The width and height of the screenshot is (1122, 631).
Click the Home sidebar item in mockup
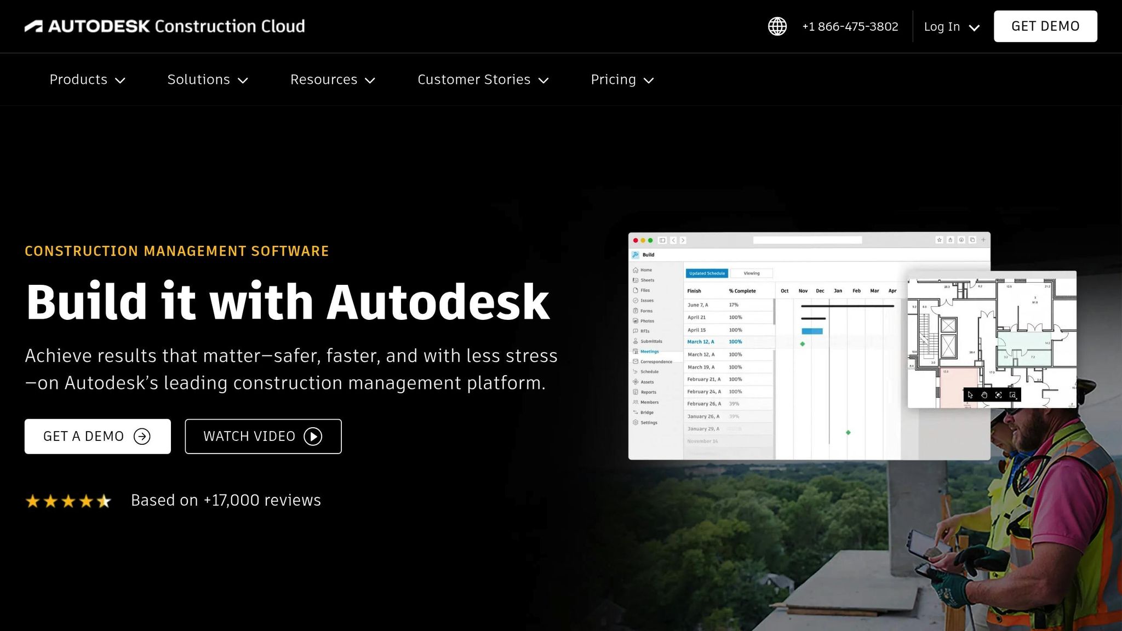click(x=642, y=270)
